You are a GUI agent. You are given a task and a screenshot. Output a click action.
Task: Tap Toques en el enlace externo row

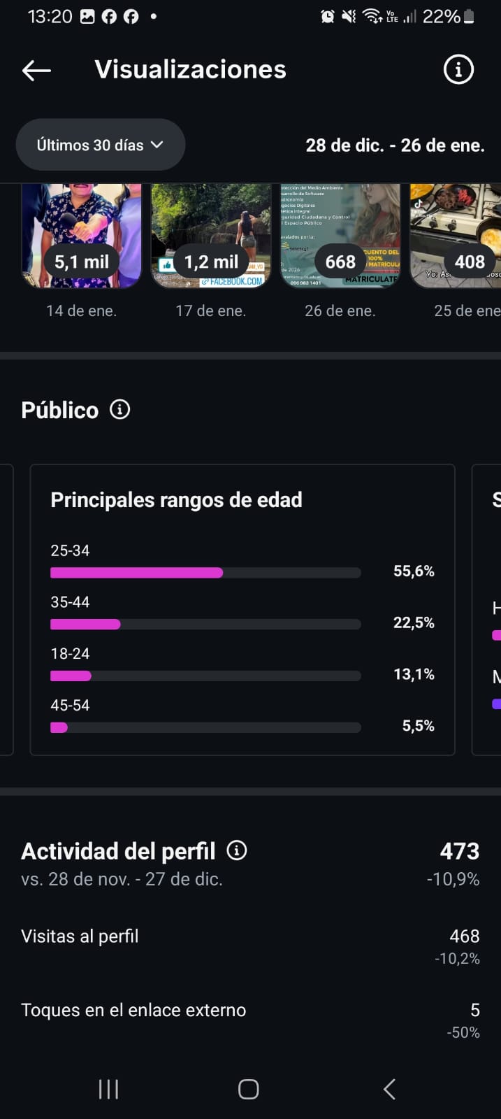pos(250,1020)
